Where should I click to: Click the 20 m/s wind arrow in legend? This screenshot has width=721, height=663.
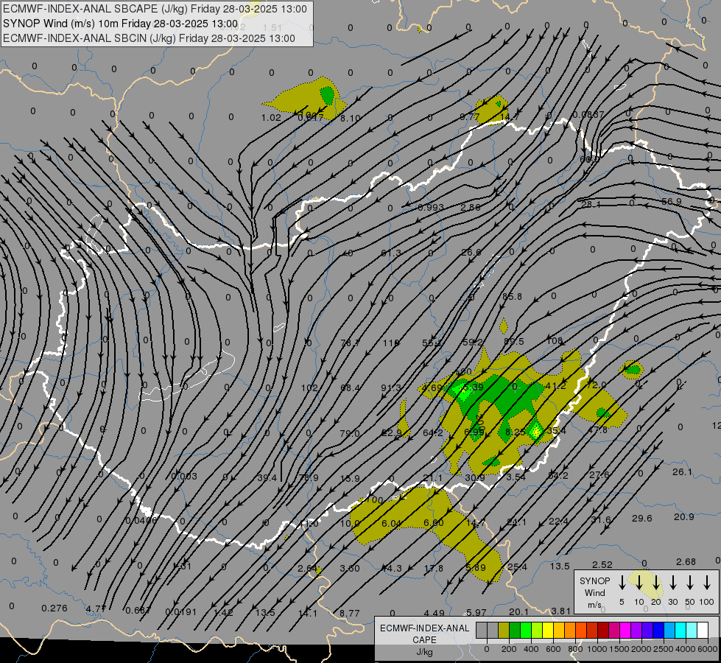point(656,583)
